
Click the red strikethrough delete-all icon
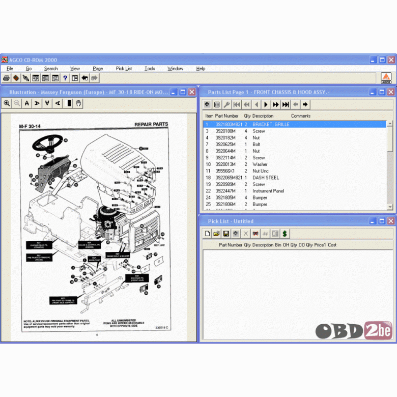click(256, 234)
